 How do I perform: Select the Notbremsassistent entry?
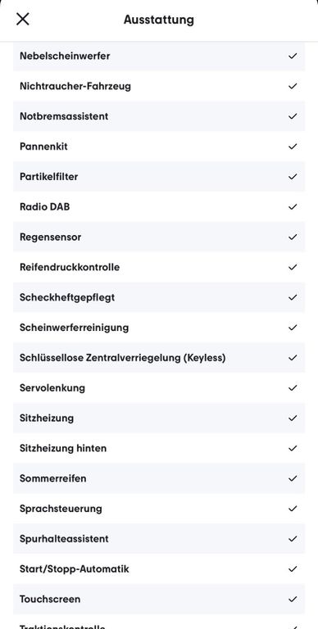(159, 116)
